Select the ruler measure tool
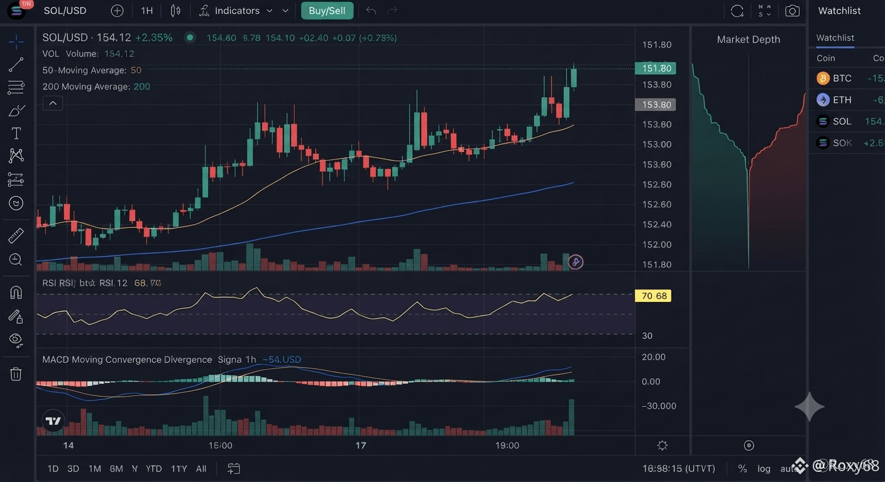This screenshot has width=885, height=482. [x=16, y=236]
